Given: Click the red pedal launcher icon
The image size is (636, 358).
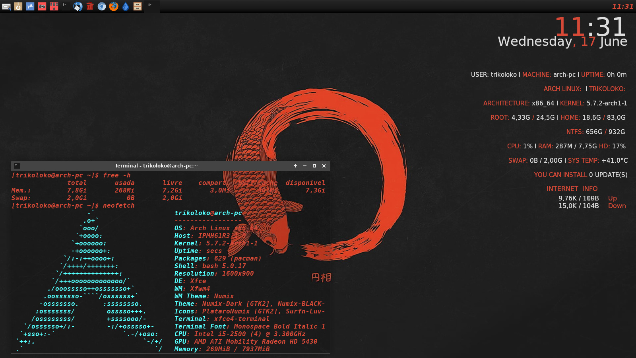Looking at the screenshot, I should (54, 6).
